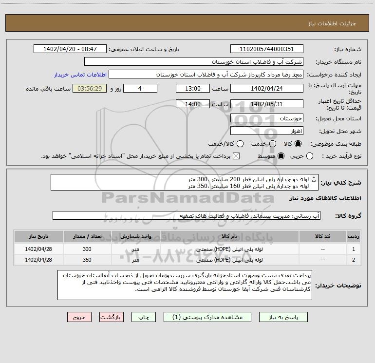This screenshot has height=363, width=375.
Task: Click the گروه کالا field
Action: click(187, 215)
